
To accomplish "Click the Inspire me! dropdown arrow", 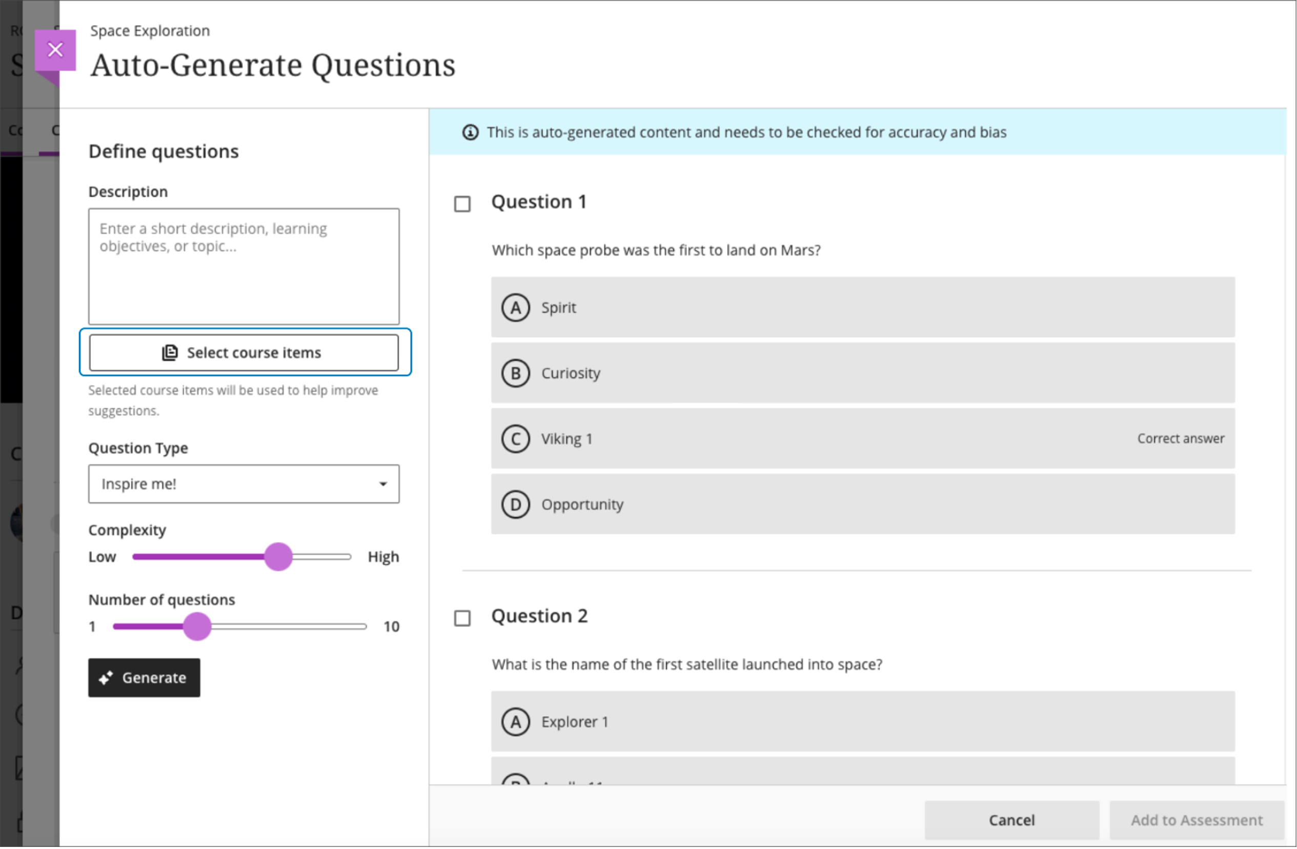I will (383, 484).
